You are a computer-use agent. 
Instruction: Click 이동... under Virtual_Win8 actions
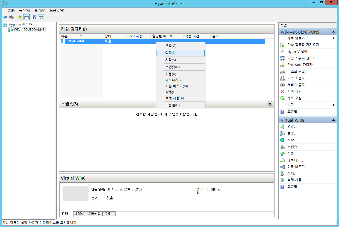[x=308, y=154]
